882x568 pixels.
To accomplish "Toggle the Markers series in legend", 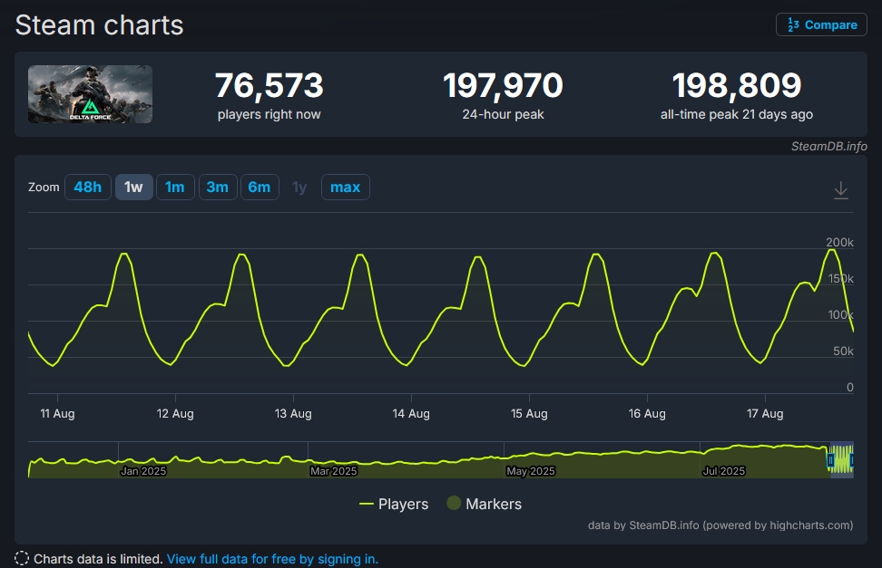I will [x=485, y=504].
